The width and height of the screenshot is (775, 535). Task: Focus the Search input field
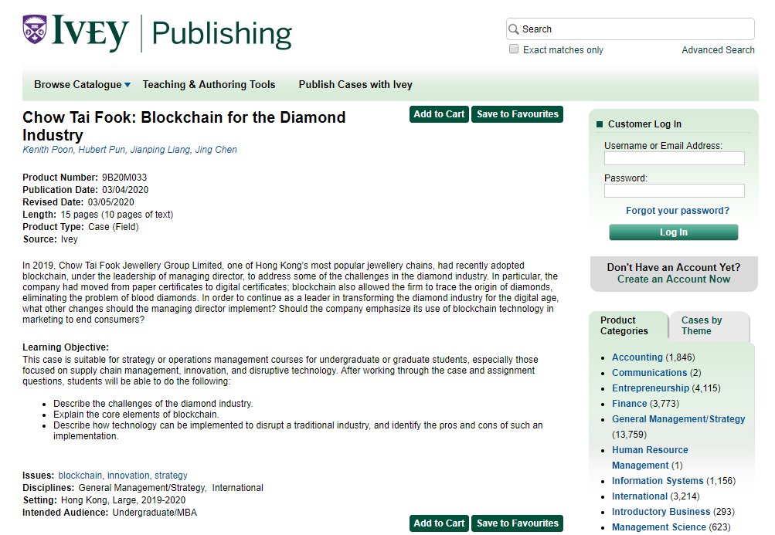tap(634, 29)
